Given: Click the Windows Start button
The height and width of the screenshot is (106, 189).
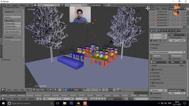Looking at the screenshot, I should (x=3, y=103).
